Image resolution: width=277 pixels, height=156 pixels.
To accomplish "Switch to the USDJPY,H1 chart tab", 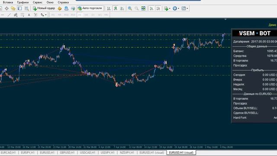I will [108, 153].
